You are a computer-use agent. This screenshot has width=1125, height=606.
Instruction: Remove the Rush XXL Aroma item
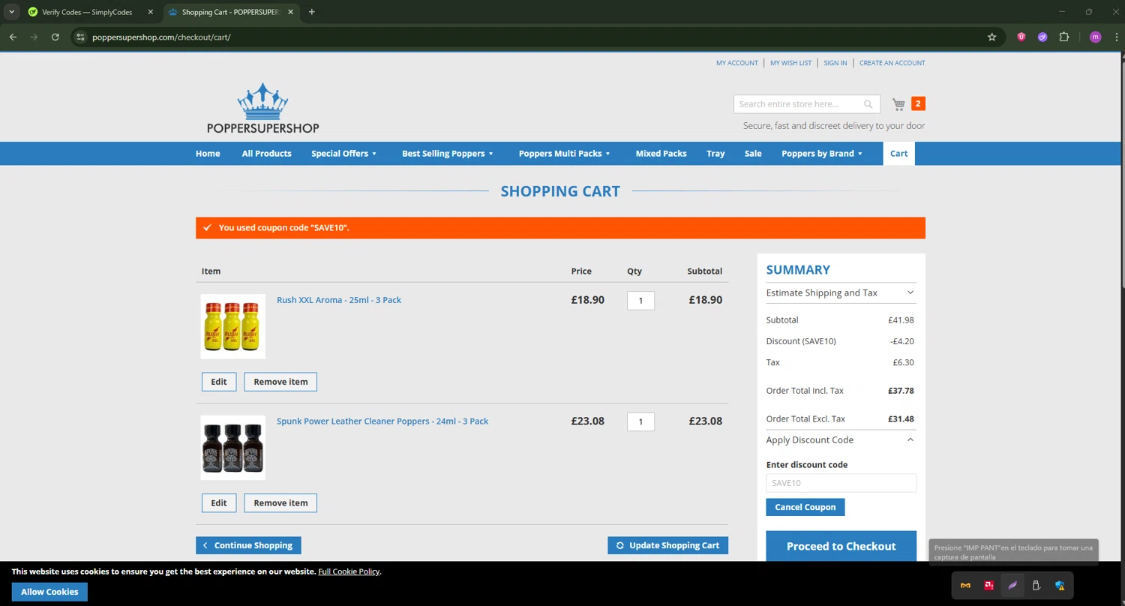(x=280, y=382)
